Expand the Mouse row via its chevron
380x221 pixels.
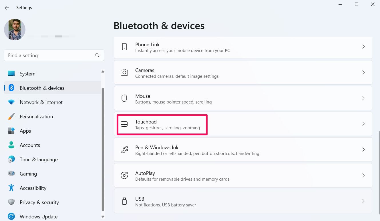click(363, 98)
